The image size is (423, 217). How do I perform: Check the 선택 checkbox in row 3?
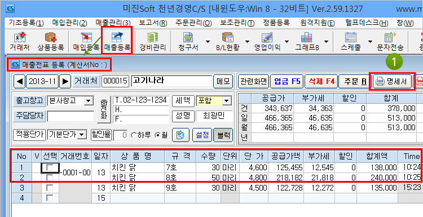(x=50, y=188)
